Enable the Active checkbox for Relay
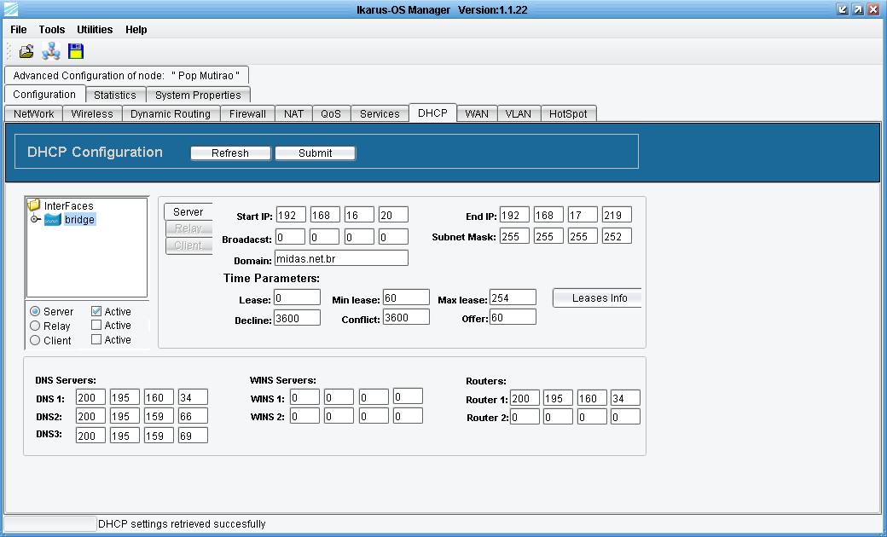Image resolution: width=887 pixels, height=537 pixels. tap(96, 325)
